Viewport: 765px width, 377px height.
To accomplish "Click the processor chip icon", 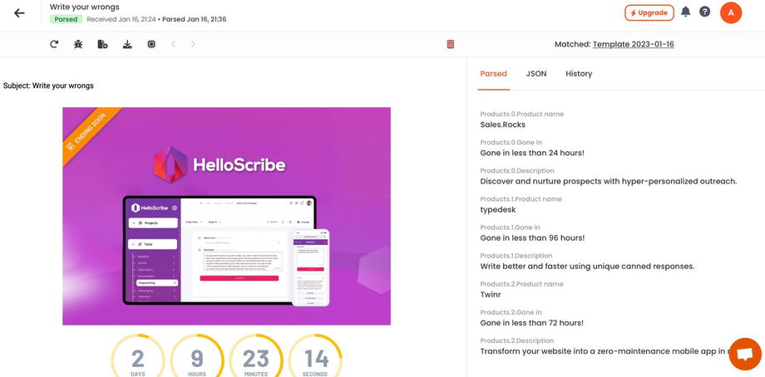I will coord(151,44).
